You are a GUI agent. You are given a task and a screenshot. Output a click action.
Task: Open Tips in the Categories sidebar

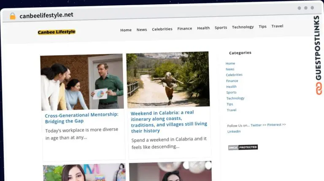tap(229, 104)
